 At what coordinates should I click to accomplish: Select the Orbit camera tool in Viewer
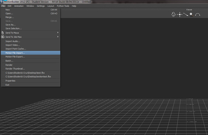[x=174, y=14]
